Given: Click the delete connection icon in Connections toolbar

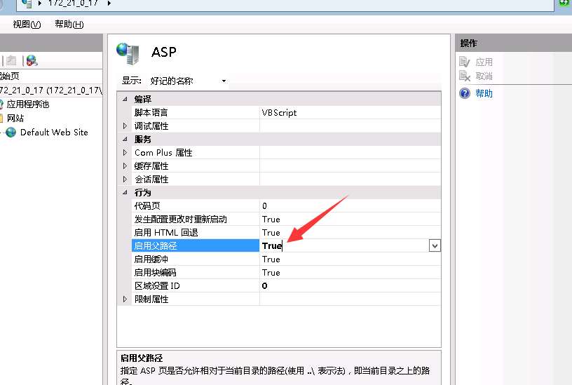Looking at the screenshot, I should click(32, 61).
